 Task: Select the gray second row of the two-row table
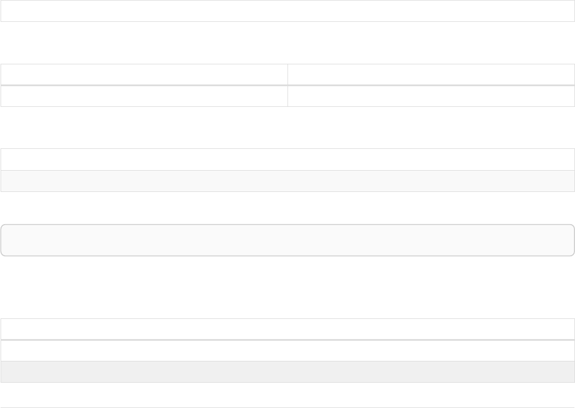(287, 181)
